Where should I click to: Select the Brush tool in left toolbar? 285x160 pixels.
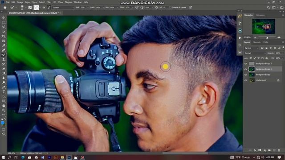4,55
